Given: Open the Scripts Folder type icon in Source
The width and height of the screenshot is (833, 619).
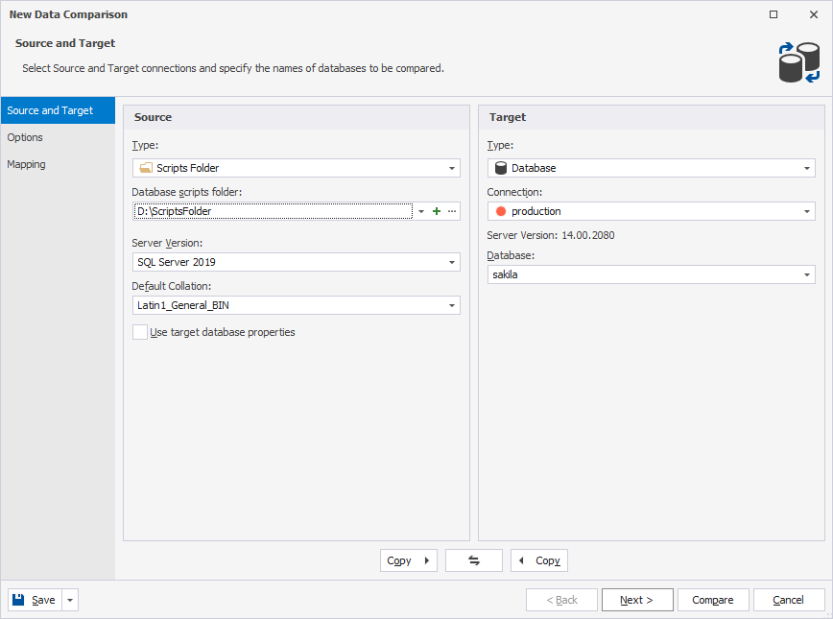Looking at the screenshot, I should [147, 168].
